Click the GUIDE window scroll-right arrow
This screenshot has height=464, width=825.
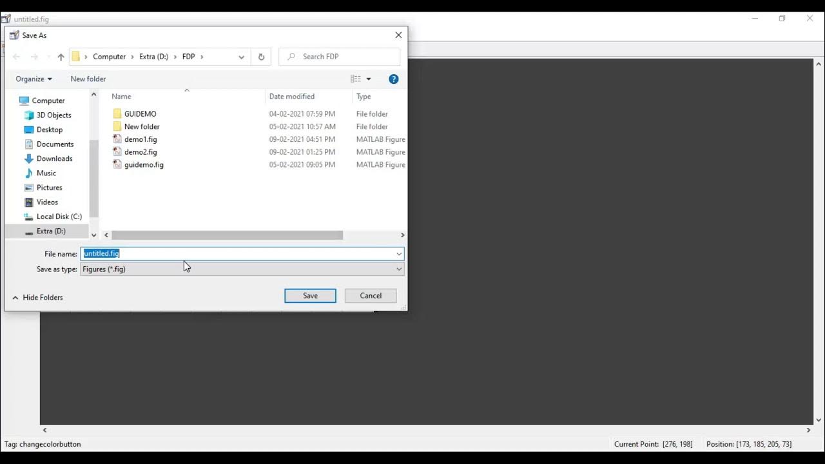tap(808, 430)
